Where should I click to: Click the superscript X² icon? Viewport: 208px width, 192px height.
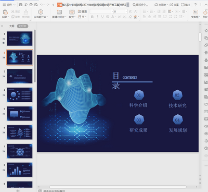coord(120,17)
